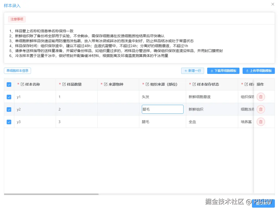This screenshot has width=278, height=211.
Task: Click quantity cell showing 1 in y1 row
Action: click(x=77, y=97)
